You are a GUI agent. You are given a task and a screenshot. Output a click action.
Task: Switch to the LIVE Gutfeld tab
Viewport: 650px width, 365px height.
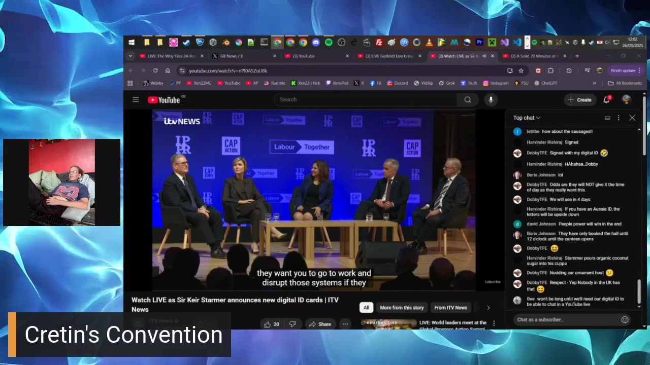[x=389, y=56]
